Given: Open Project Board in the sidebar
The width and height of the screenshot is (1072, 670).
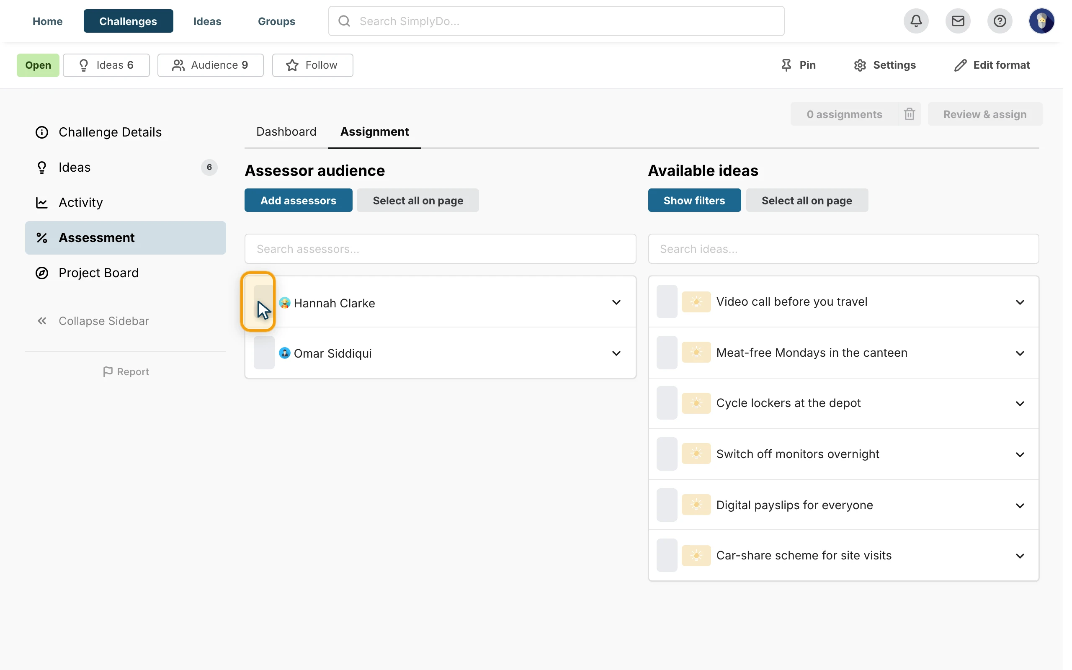Looking at the screenshot, I should point(125,273).
